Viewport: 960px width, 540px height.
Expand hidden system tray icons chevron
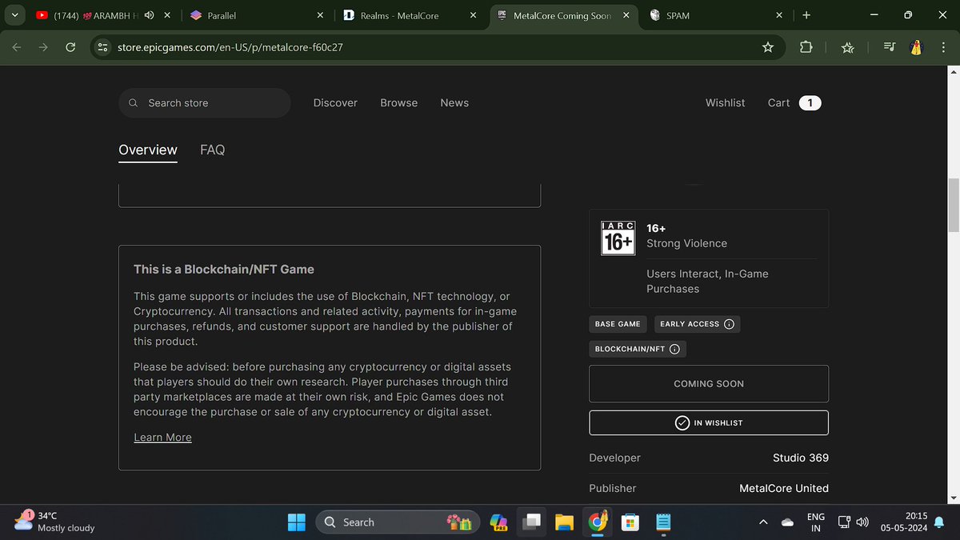click(x=763, y=522)
